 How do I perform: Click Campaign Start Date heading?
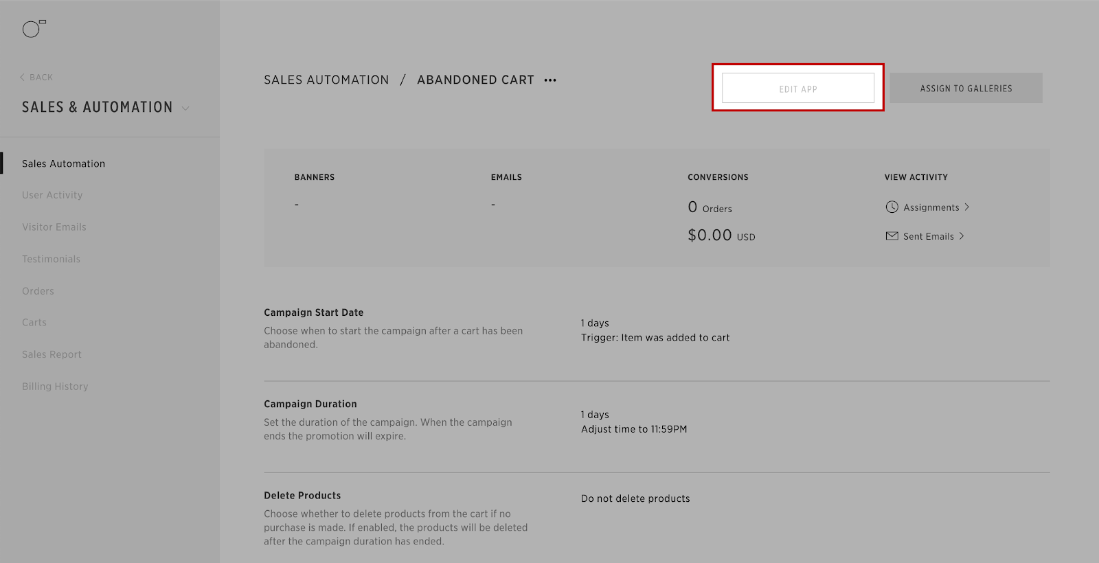[313, 312]
